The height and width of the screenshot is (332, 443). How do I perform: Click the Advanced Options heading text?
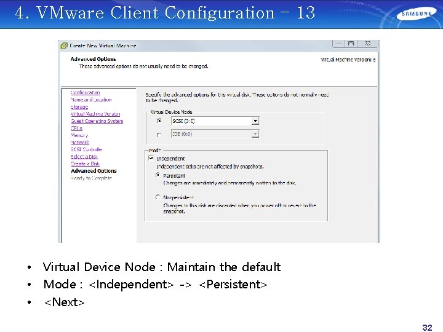94,59
